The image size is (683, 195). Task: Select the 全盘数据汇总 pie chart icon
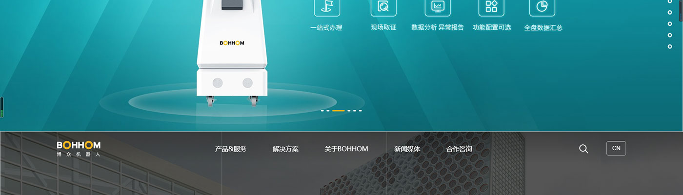coord(542,6)
